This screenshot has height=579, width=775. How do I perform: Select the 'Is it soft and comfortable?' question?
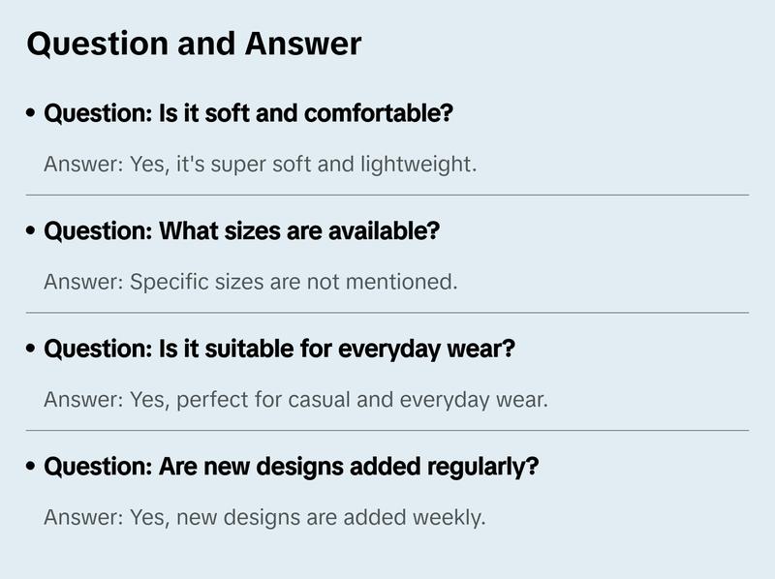click(248, 114)
